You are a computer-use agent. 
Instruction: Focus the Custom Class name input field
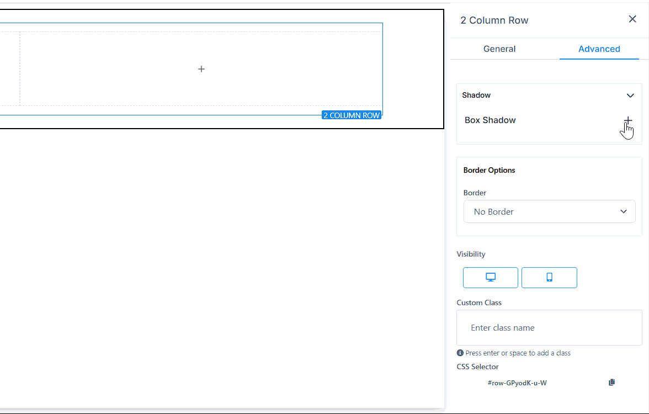[x=549, y=328]
